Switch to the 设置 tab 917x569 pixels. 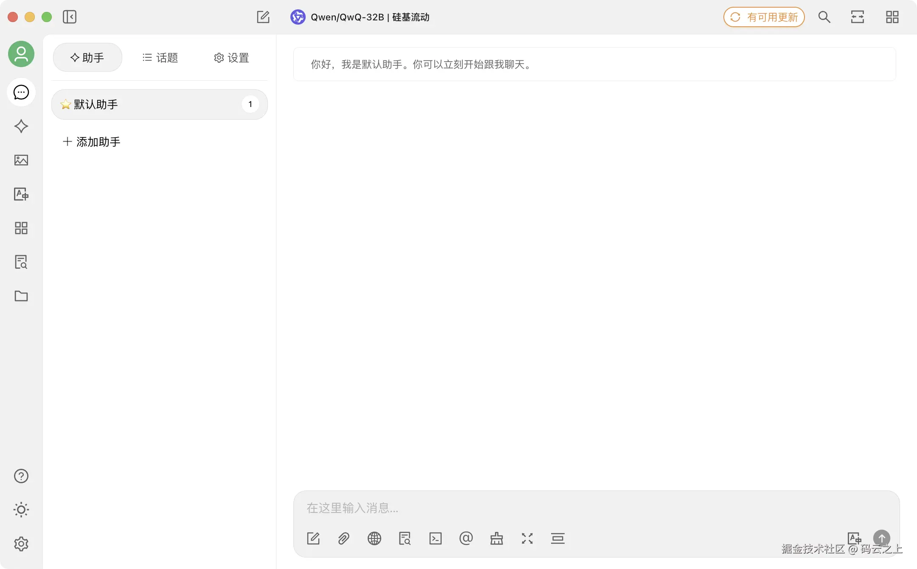[x=231, y=58]
